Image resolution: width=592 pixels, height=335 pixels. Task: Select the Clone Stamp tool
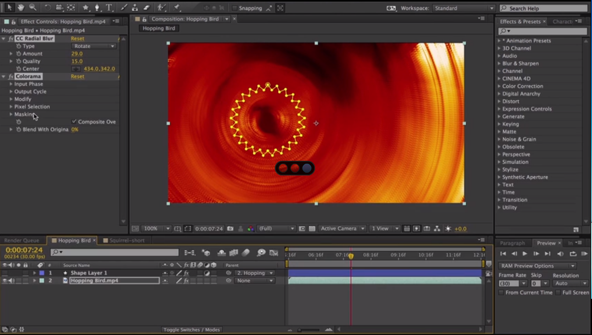tap(135, 7)
